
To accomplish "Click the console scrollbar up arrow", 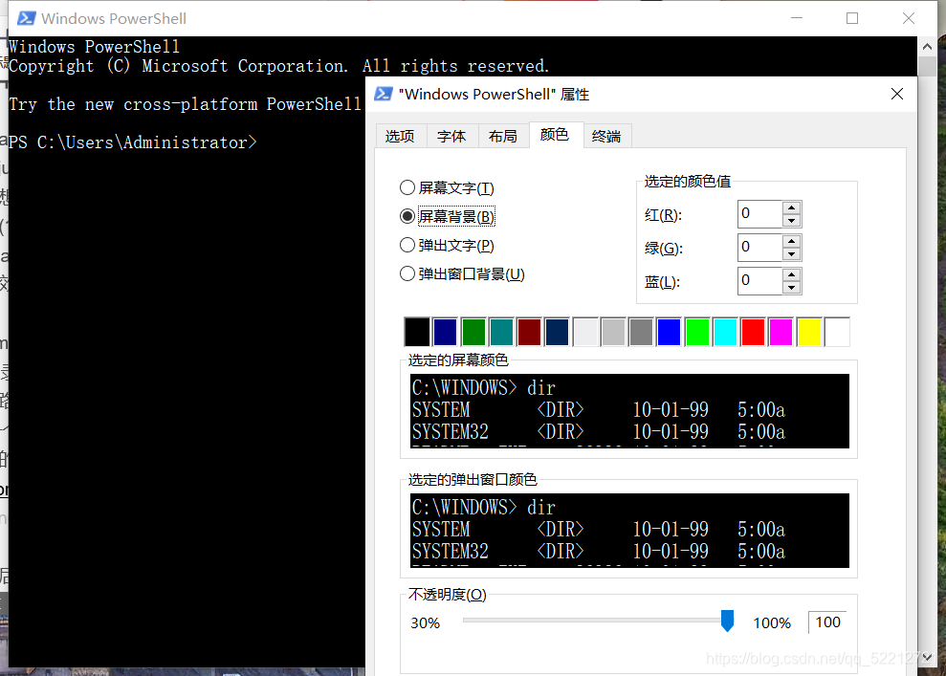I will (x=927, y=44).
